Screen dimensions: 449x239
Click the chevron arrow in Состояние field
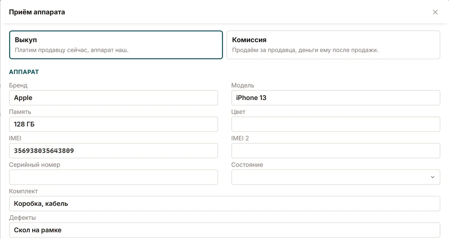point(433,177)
